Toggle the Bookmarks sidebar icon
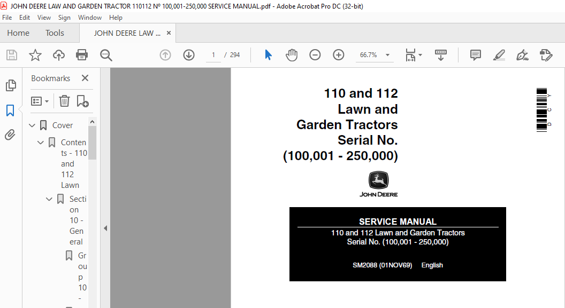 pos(10,110)
